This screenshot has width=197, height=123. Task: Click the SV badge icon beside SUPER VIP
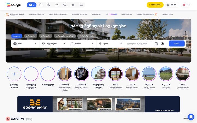pos(8,119)
